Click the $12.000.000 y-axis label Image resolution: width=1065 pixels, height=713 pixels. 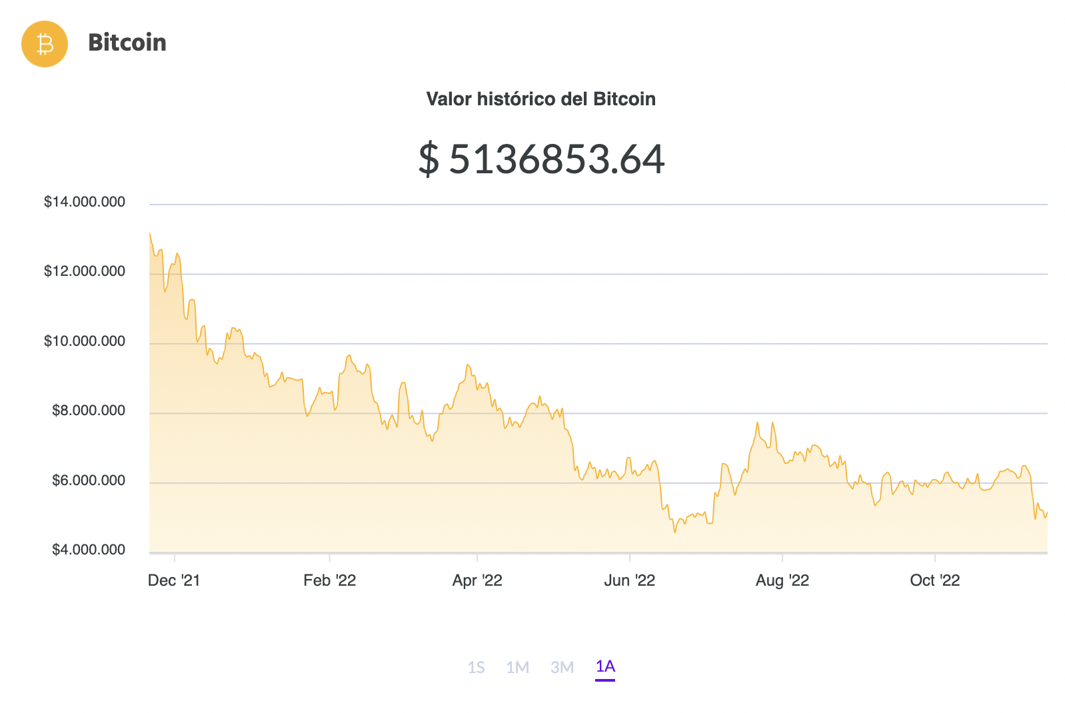85,271
